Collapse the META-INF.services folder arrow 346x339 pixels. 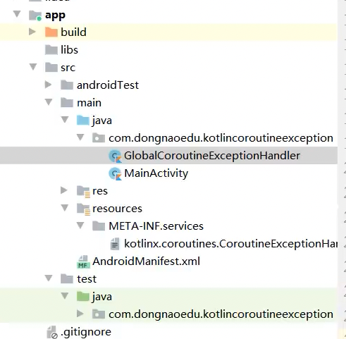(x=80, y=226)
